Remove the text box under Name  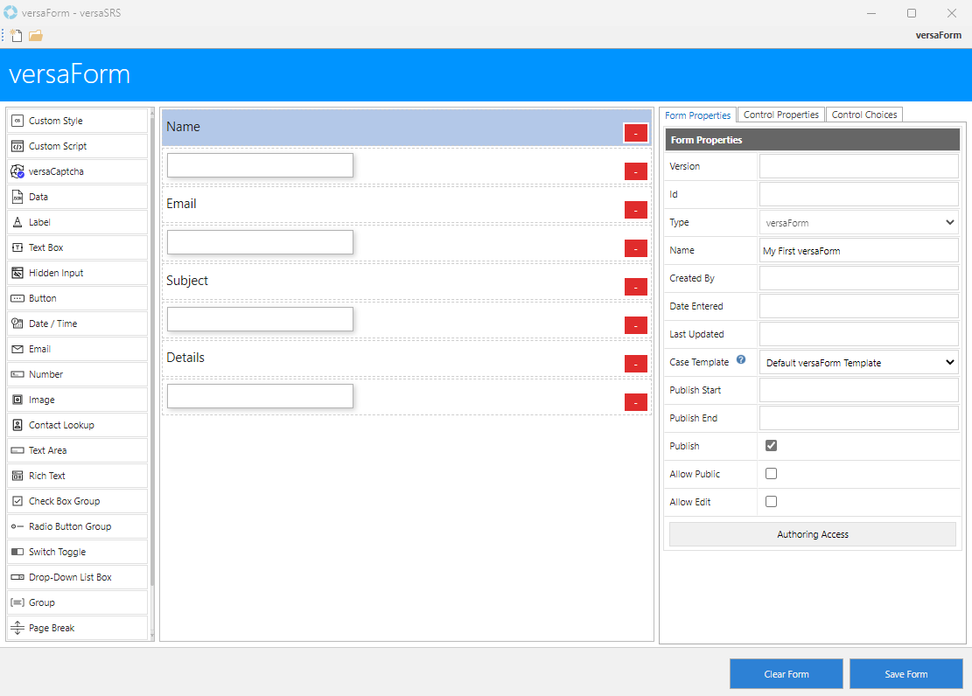[635, 171]
